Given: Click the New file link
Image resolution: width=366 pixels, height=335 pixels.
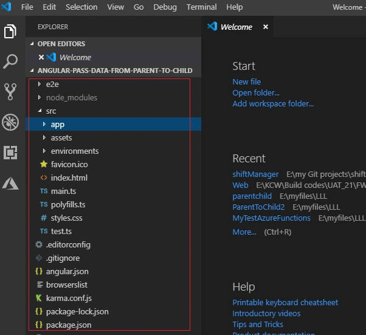Looking at the screenshot, I should [246, 81].
